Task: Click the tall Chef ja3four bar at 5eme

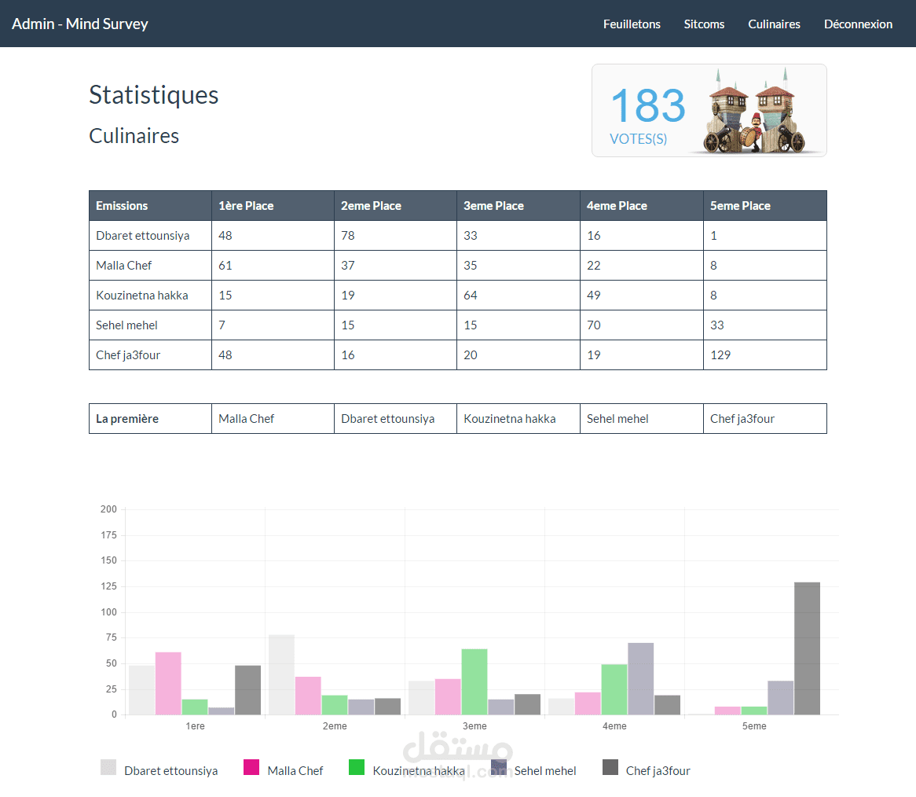Action: 807,648
